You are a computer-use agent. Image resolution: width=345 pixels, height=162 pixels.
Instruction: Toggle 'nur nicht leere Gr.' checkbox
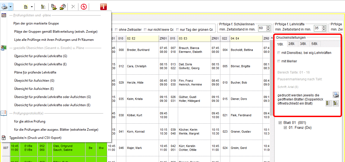pos(145,29)
